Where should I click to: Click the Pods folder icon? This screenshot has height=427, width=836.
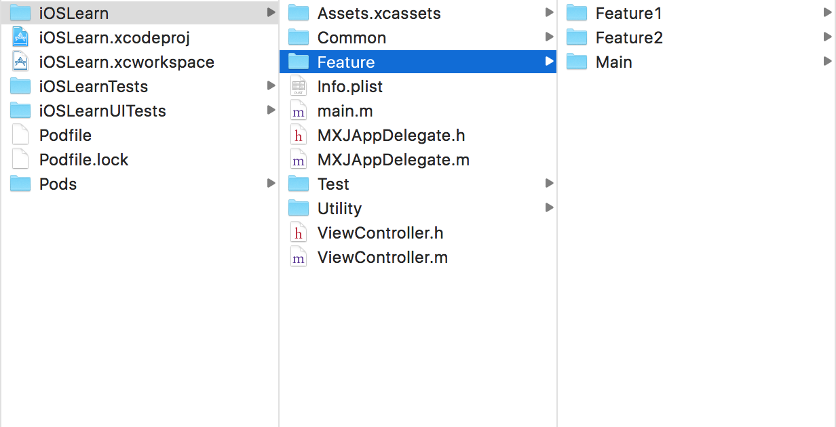[20, 184]
